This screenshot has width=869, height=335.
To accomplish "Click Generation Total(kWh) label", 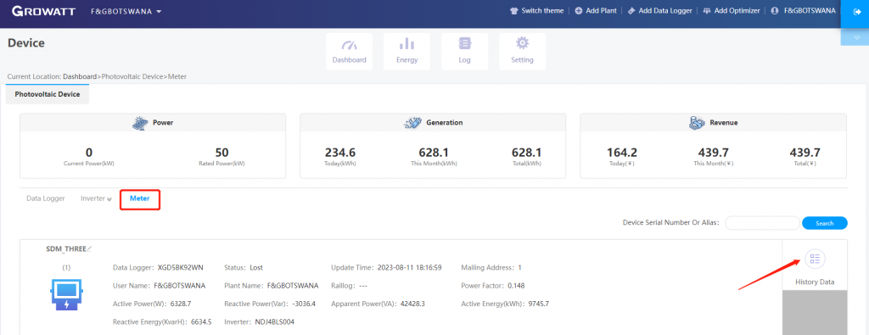I will point(526,165).
